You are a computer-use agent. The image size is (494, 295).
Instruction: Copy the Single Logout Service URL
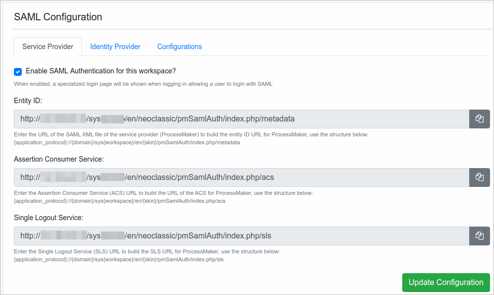(479, 236)
